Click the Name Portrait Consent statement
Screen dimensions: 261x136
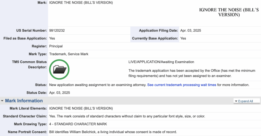click(x=113, y=132)
